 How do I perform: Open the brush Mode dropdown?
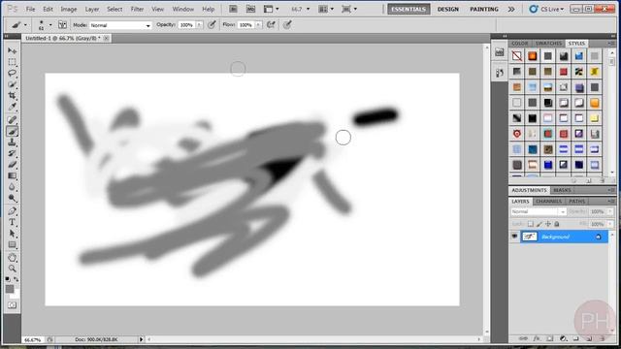tap(120, 25)
